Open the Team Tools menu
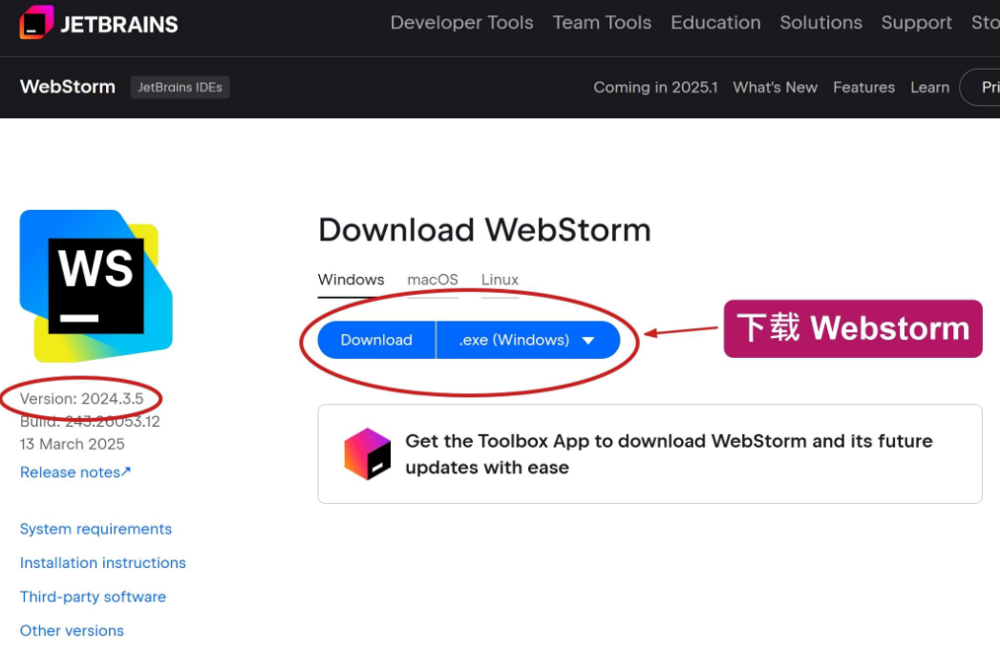 coord(602,22)
